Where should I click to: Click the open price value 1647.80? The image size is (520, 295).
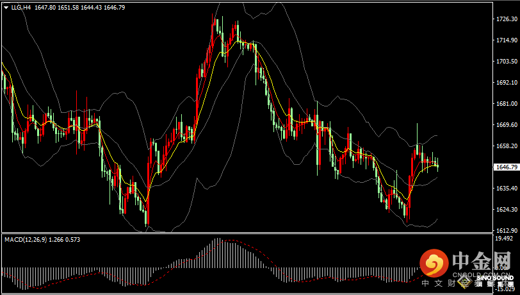(45, 7)
